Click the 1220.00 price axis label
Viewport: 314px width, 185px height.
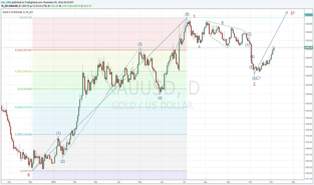[309, 85]
